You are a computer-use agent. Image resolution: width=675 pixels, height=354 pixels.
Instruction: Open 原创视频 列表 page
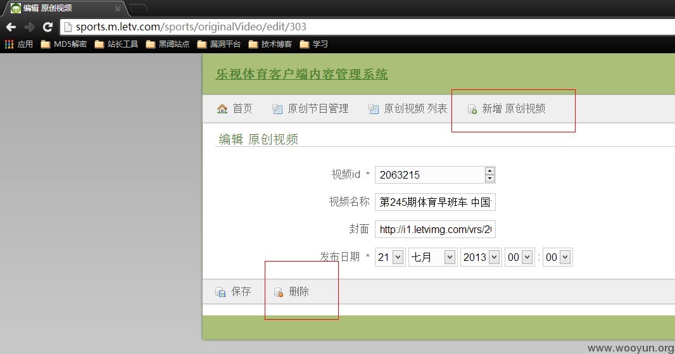click(408, 108)
